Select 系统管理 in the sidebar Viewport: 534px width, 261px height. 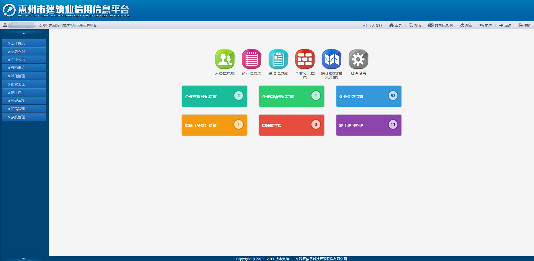click(x=24, y=117)
